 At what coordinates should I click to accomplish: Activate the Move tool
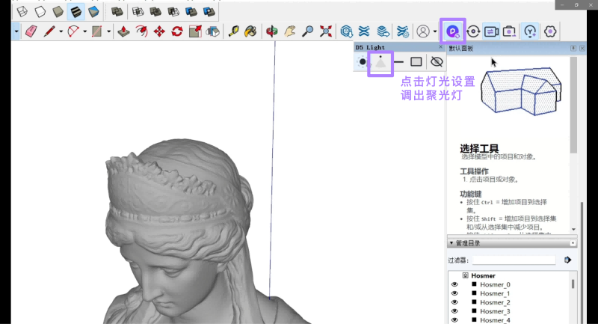pyautogui.click(x=159, y=31)
